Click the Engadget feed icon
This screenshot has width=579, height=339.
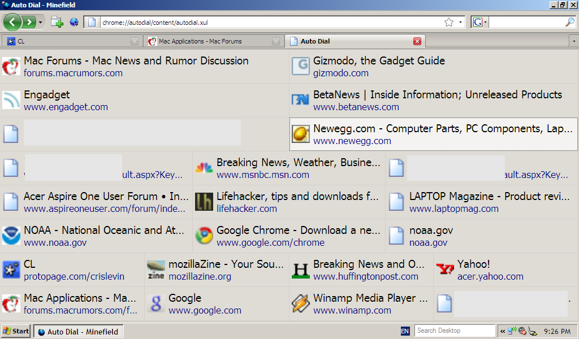pyautogui.click(x=11, y=101)
